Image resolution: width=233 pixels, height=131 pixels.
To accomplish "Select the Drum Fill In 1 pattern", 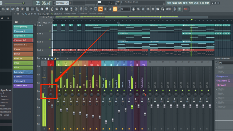I will tap(23, 45).
